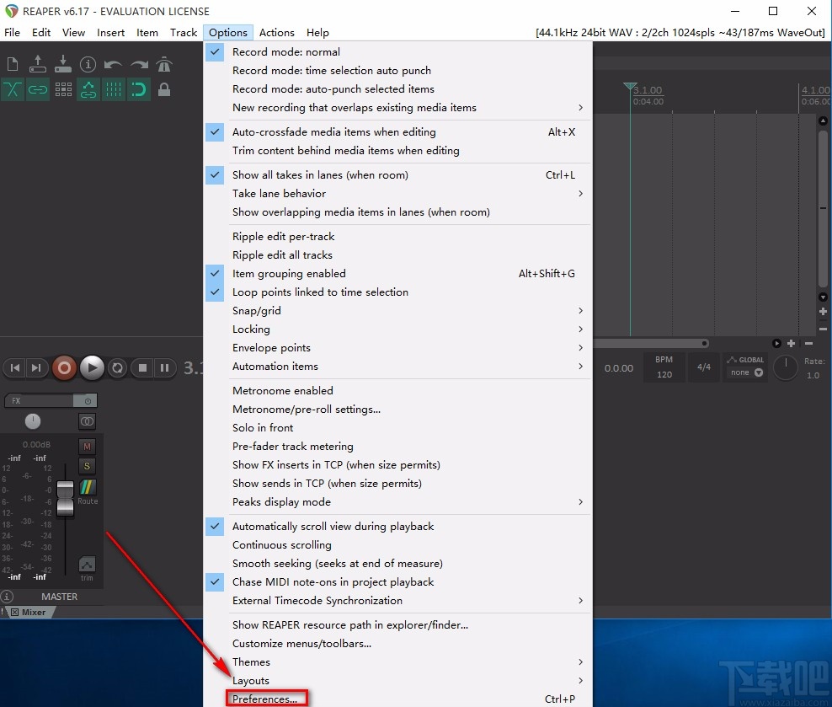Click the master pan knob
This screenshot has height=707, width=832.
pos(32,421)
